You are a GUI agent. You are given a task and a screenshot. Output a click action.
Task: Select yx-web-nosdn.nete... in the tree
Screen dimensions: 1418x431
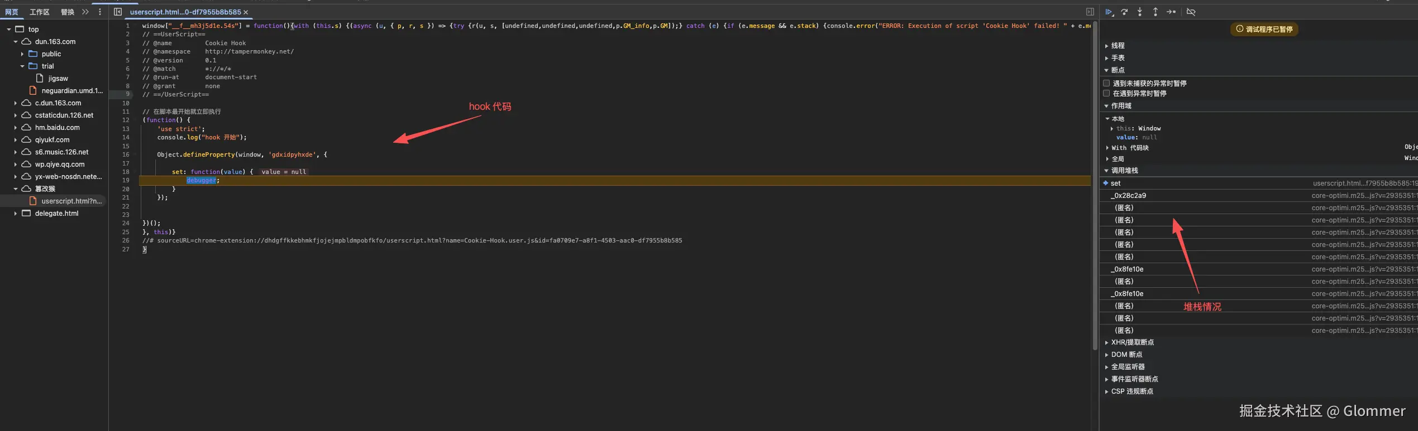point(69,176)
